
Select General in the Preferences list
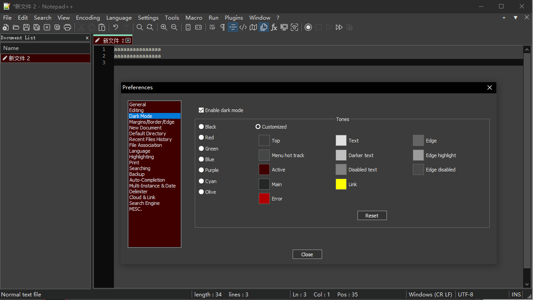154,104
